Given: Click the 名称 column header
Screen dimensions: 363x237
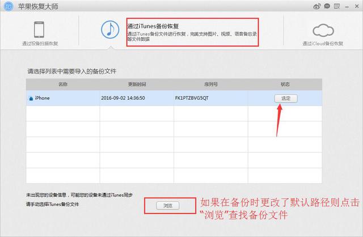Looking at the screenshot, I should [x=63, y=84].
